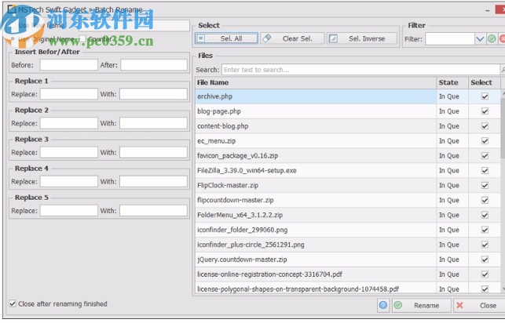The image size is (505, 323).
Task: Click the After text field
Action: (154, 65)
